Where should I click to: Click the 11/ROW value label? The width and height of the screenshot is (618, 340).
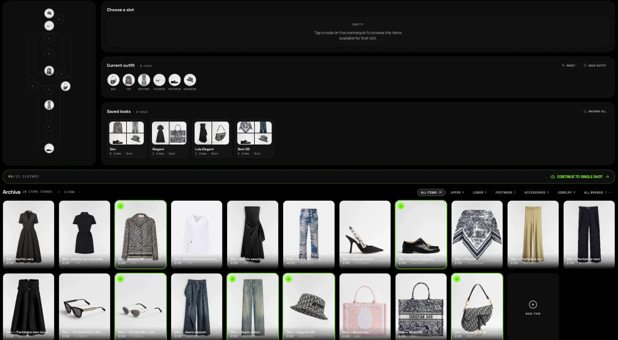tap(69, 192)
